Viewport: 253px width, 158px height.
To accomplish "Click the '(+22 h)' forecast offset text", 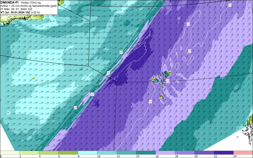I will [35, 12].
